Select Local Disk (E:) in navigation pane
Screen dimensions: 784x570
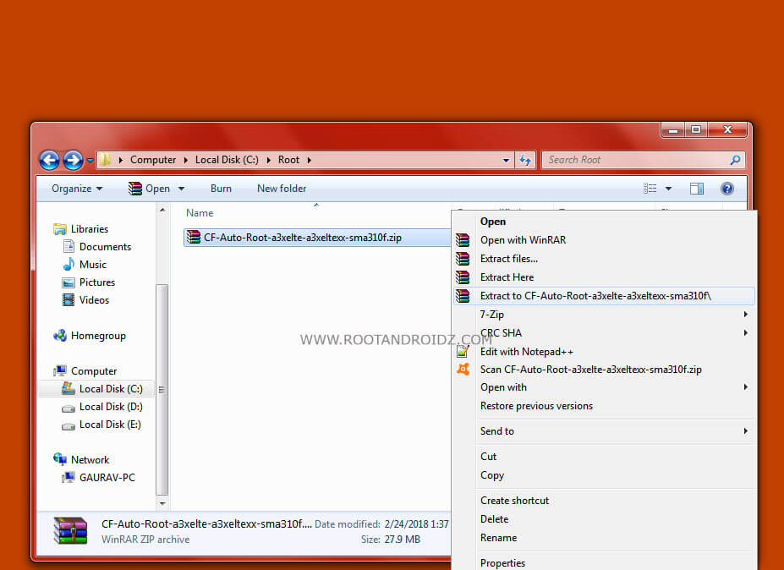(x=101, y=425)
